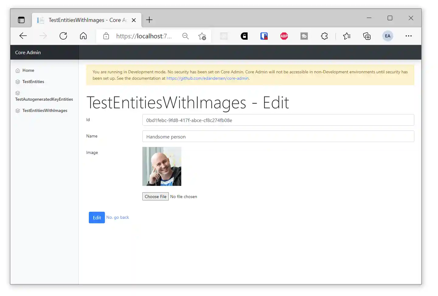438x296 pixels.
Task: Open the Settings and more ellipsis menu
Action: pos(408,36)
